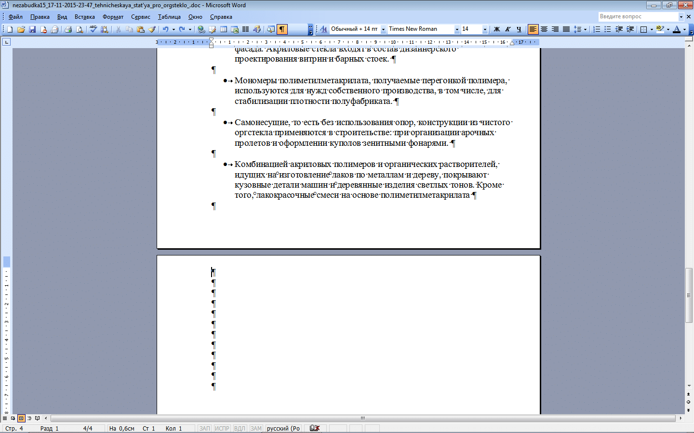Click the Введите вопрос help input box
Image resolution: width=694 pixels, height=433 pixels.
[638, 16]
